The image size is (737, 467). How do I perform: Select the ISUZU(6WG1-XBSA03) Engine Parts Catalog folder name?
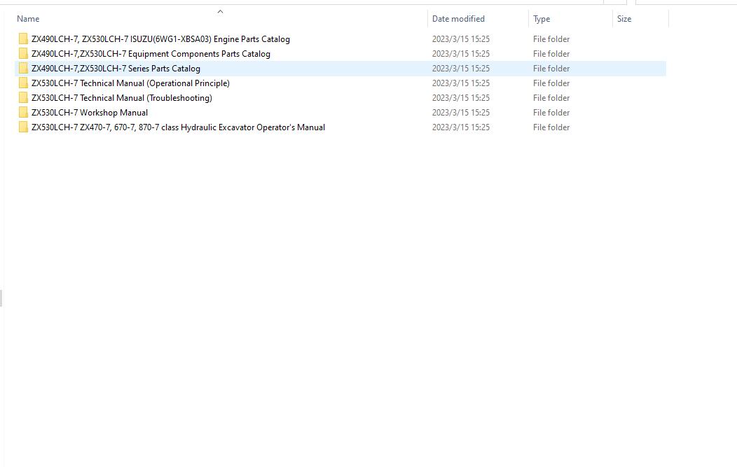coord(160,39)
